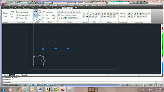164x92 pixels.
Task: Click the Array icon in MODIFY panel
Action: 34,19
